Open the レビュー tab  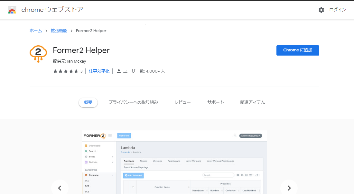pyautogui.click(x=182, y=102)
